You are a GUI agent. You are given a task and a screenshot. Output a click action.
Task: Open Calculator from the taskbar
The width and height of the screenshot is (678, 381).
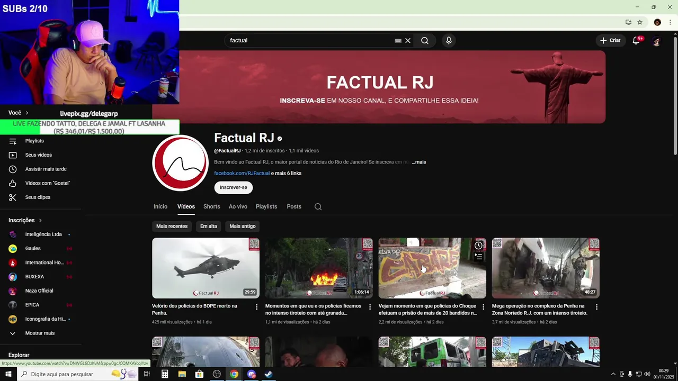pyautogui.click(x=165, y=374)
